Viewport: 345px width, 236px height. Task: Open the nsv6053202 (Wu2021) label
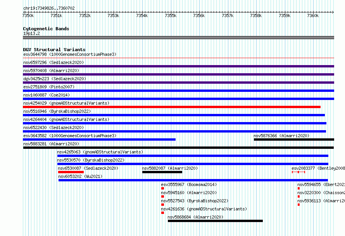coord(80,176)
